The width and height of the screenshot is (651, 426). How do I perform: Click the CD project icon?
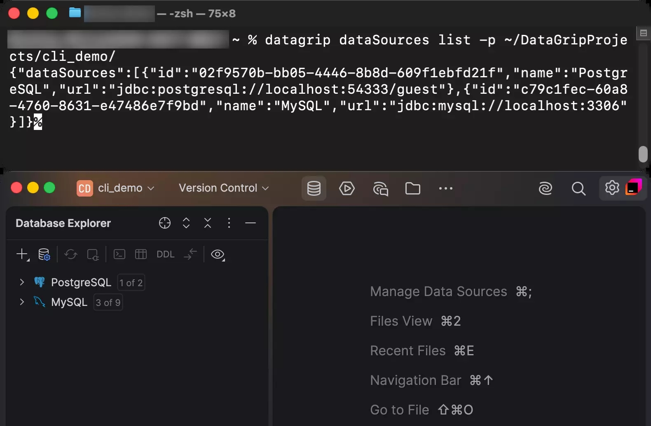[84, 188]
